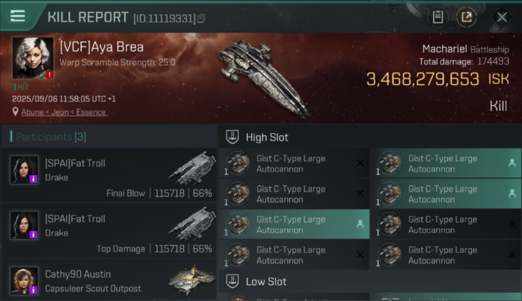Copy the kill report ID
The image size is (522, 301).
[201, 18]
